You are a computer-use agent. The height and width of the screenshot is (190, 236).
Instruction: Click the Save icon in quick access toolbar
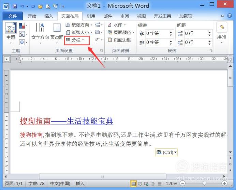[15, 6]
